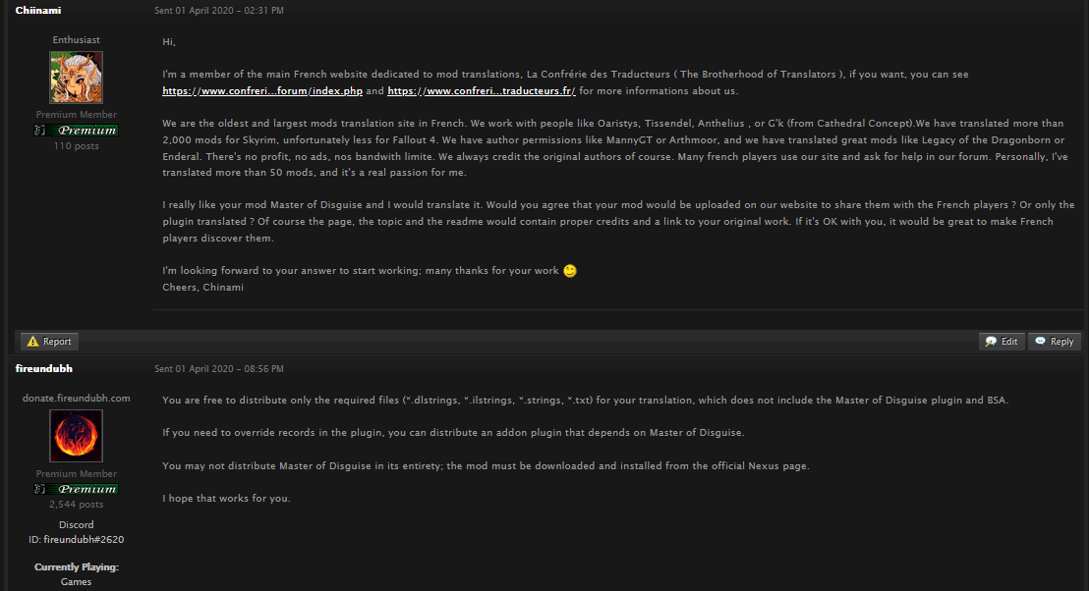Viewport: 1089px width, 591px height.
Task: Click the Games link under Currently Playing
Action: pos(76,582)
